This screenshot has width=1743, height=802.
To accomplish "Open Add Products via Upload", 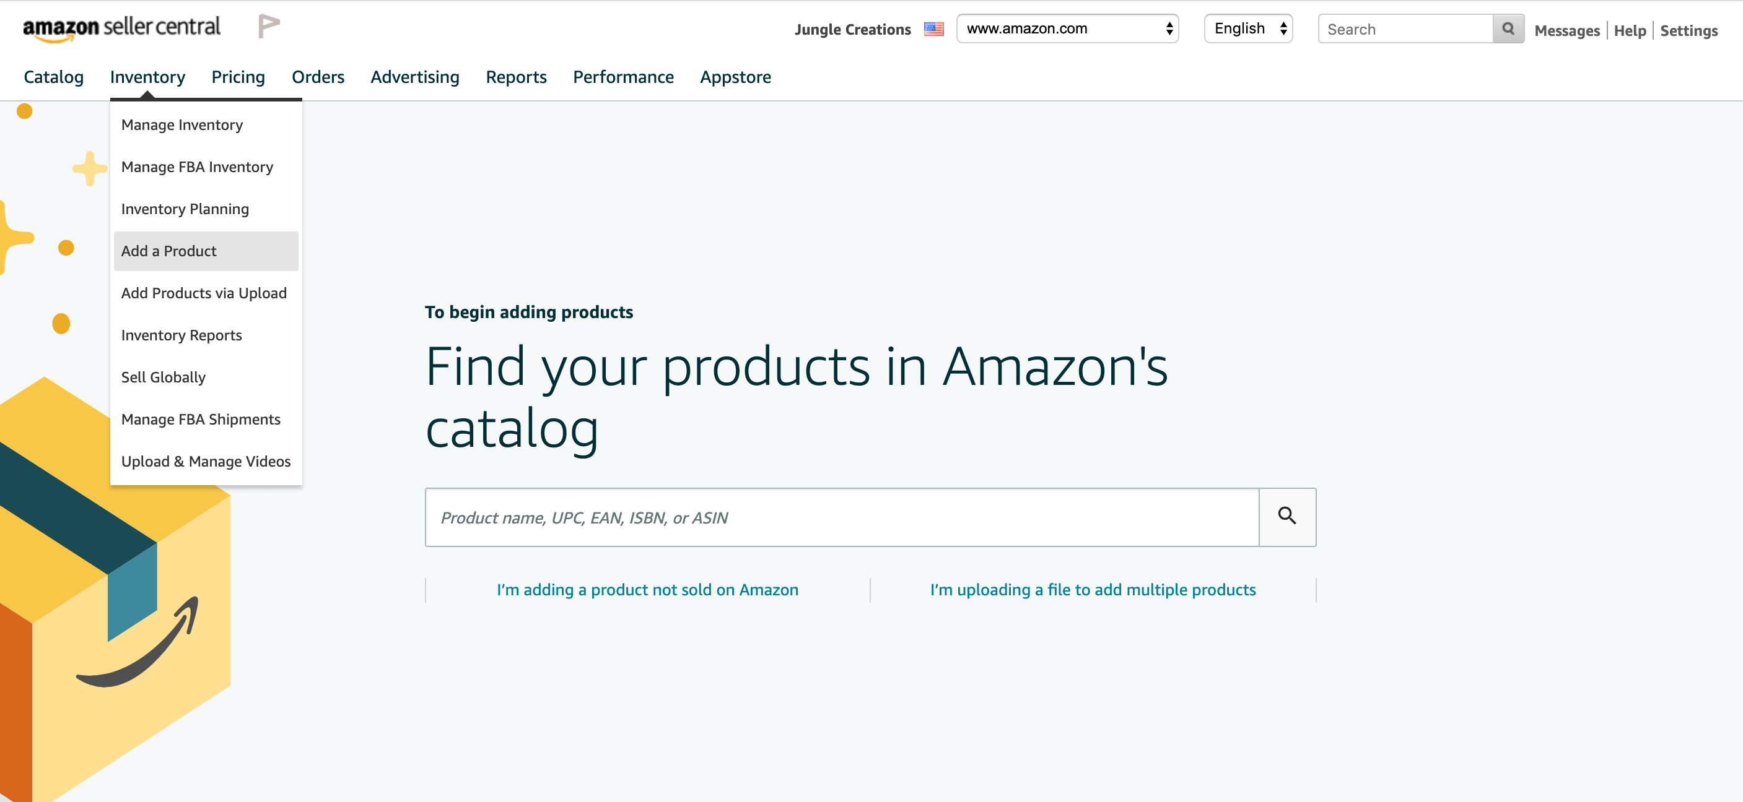I will click(x=204, y=293).
